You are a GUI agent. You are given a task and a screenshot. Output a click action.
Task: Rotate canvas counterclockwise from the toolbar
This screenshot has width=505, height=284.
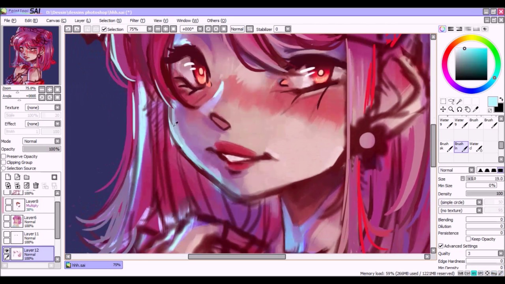click(x=208, y=29)
